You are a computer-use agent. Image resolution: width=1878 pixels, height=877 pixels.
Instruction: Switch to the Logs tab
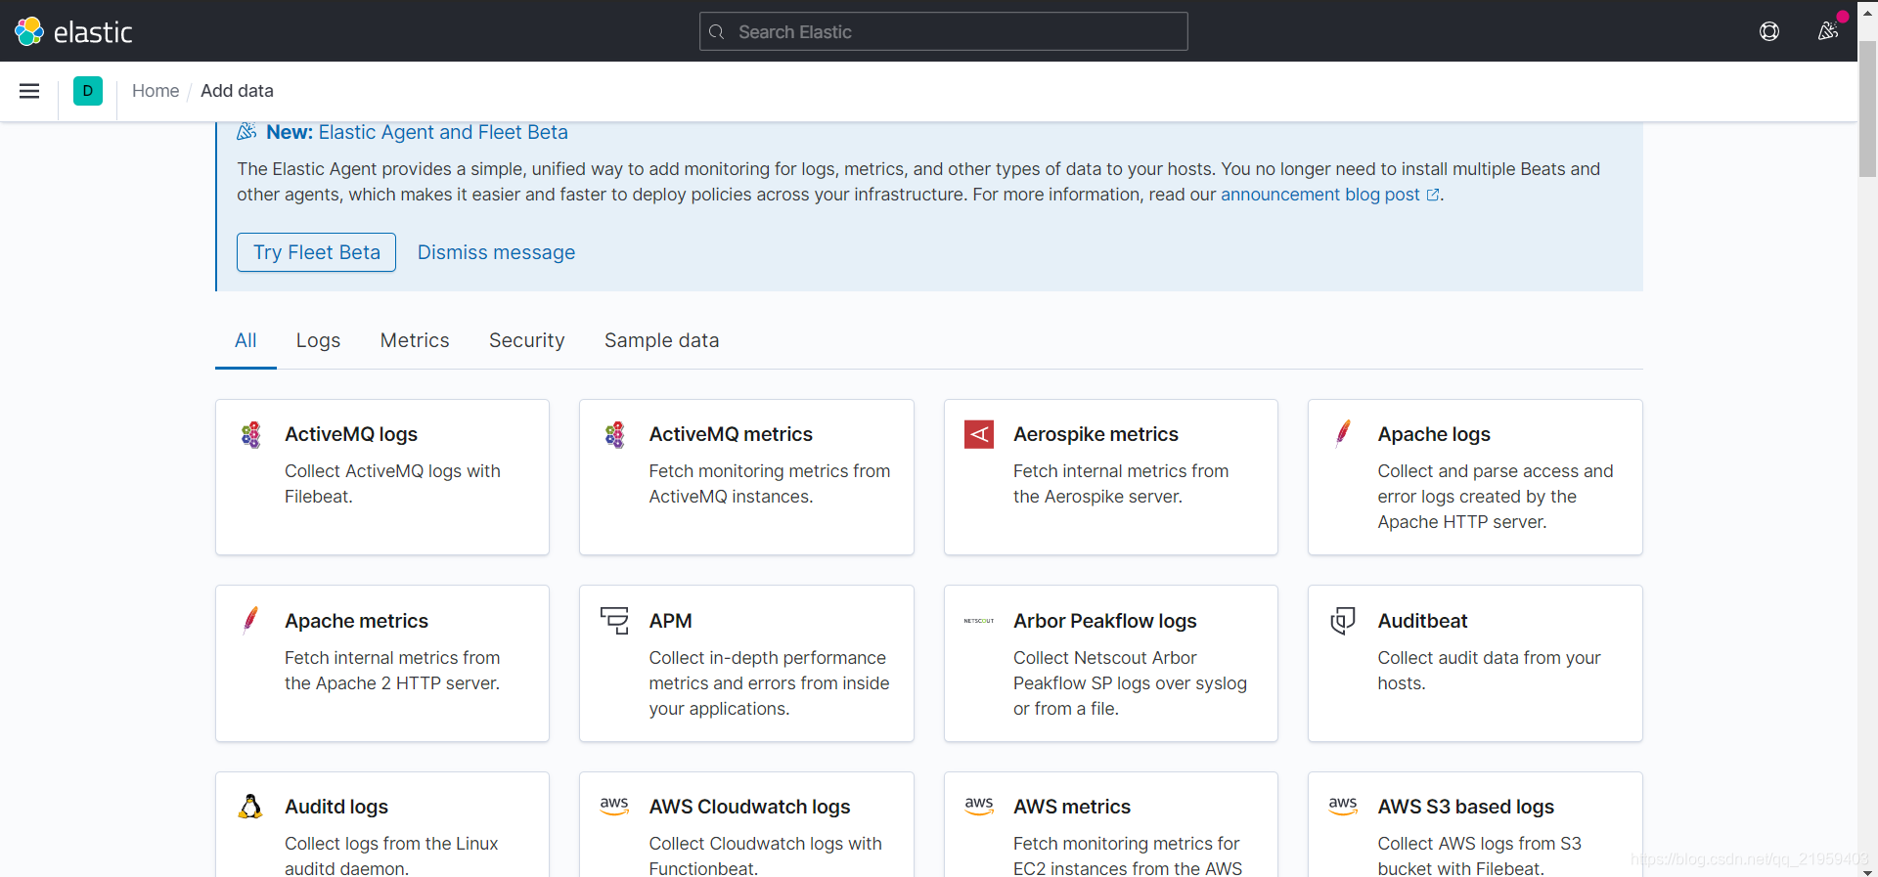(x=319, y=340)
